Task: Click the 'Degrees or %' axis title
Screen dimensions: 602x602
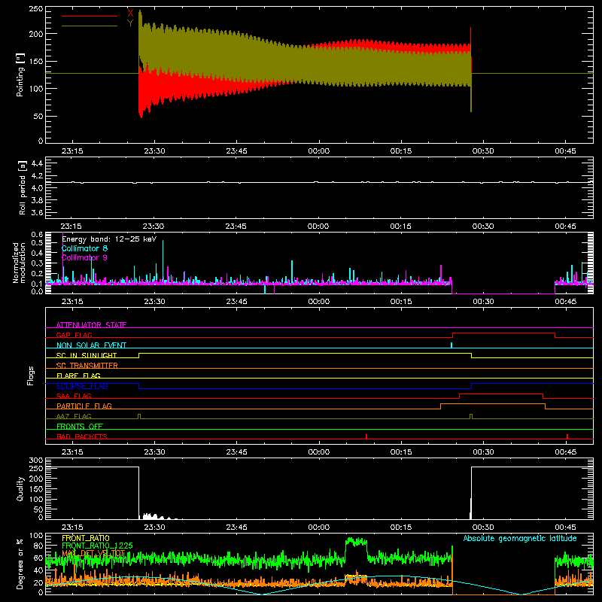Action: (20, 564)
